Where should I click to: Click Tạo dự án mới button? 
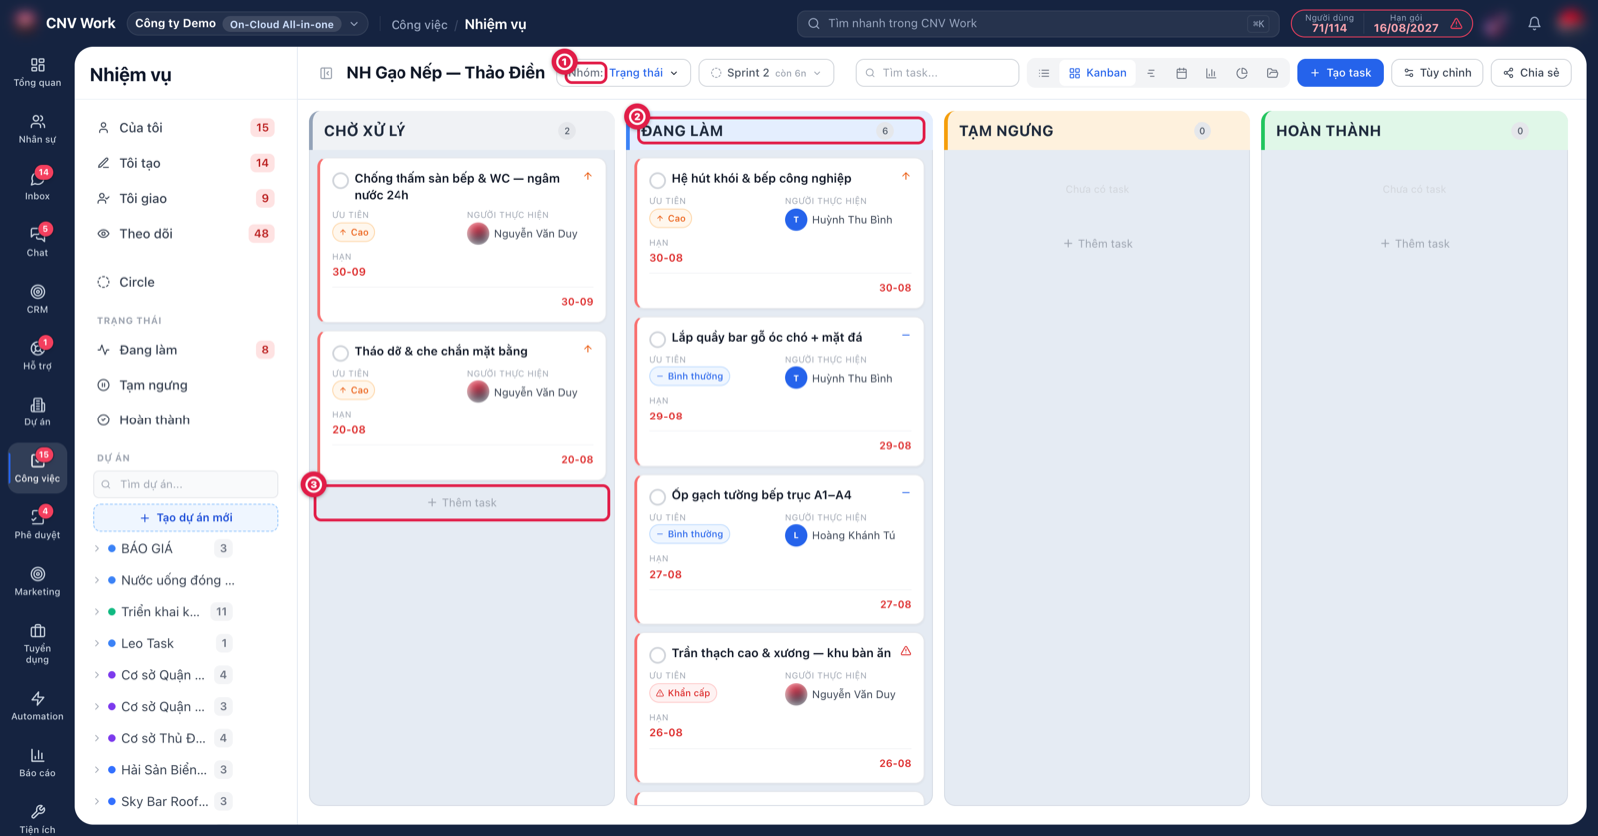[x=186, y=518]
